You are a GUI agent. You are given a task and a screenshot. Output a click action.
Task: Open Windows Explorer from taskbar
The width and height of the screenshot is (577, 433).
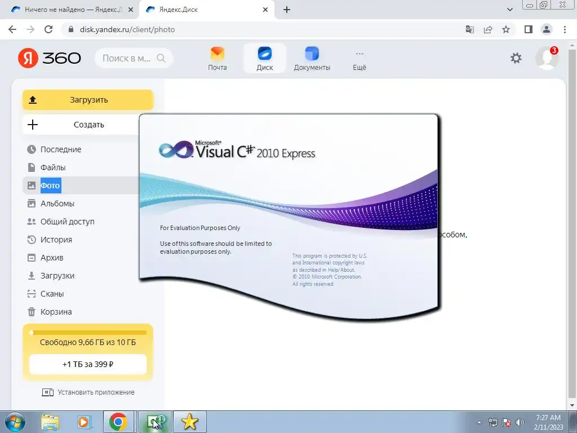click(x=50, y=422)
